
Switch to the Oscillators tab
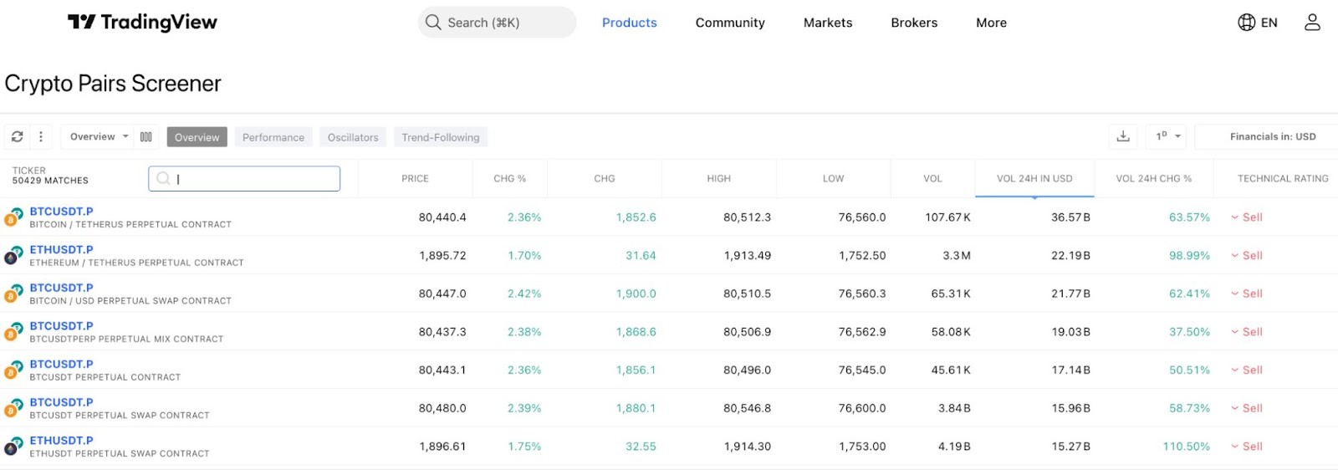tap(353, 137)
